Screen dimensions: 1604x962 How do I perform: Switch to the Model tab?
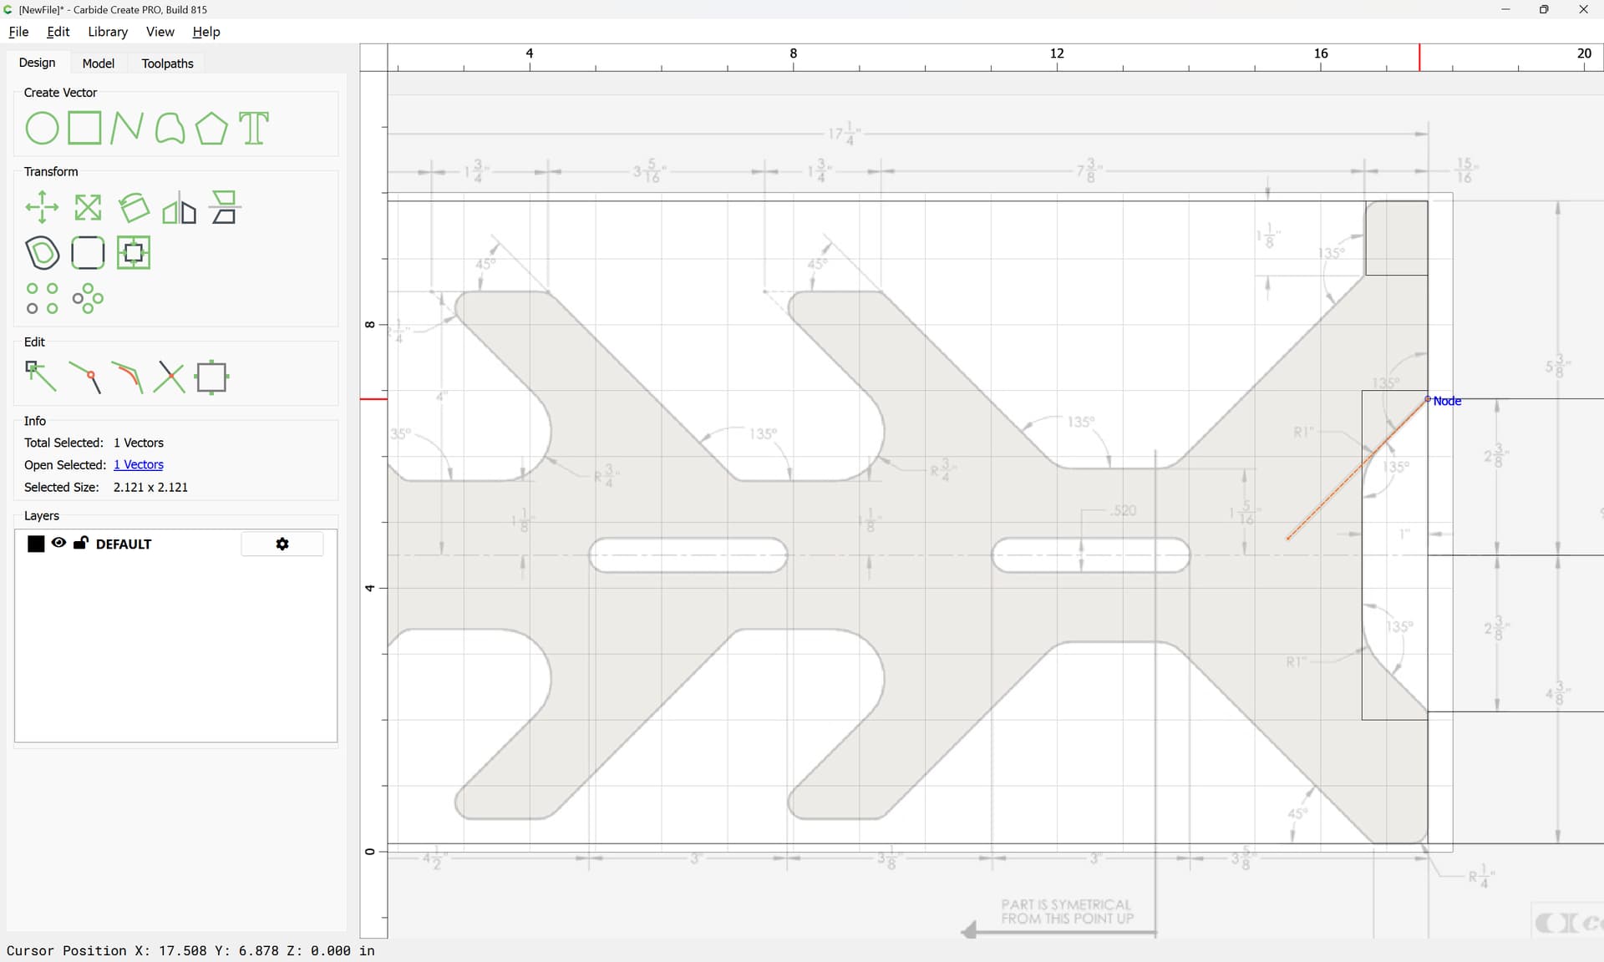pos(99,63)
